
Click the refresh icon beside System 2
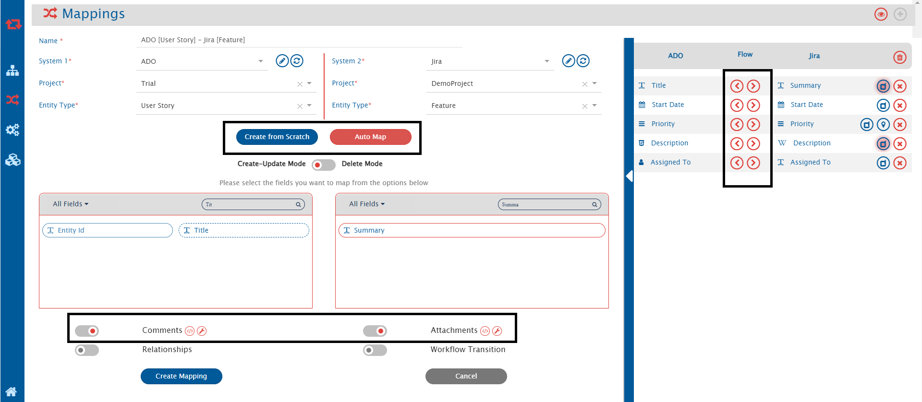click(583, 61)
